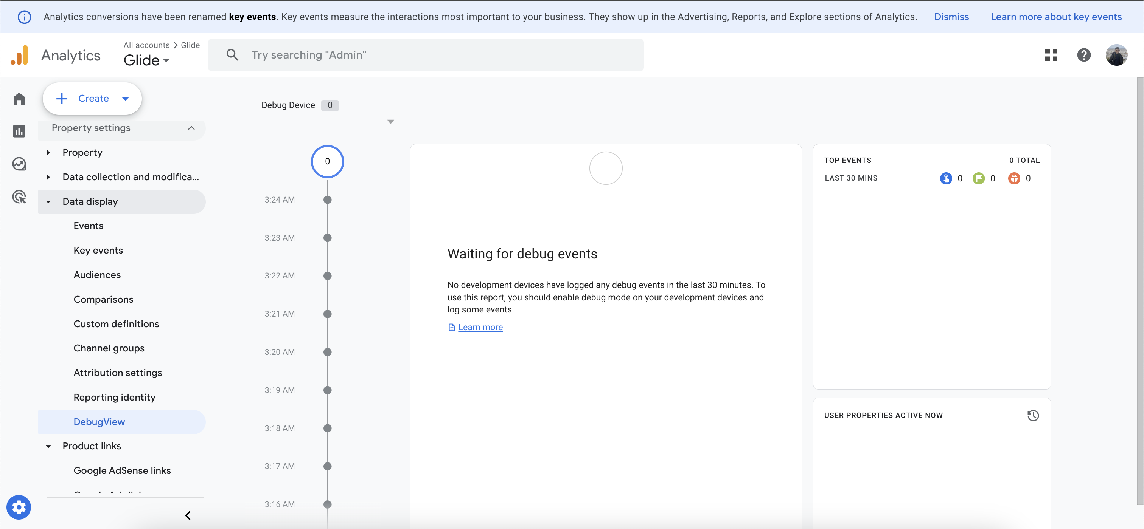Open the Google apps grid icon
1144x529 pixels.
(x=1051, y=55)
